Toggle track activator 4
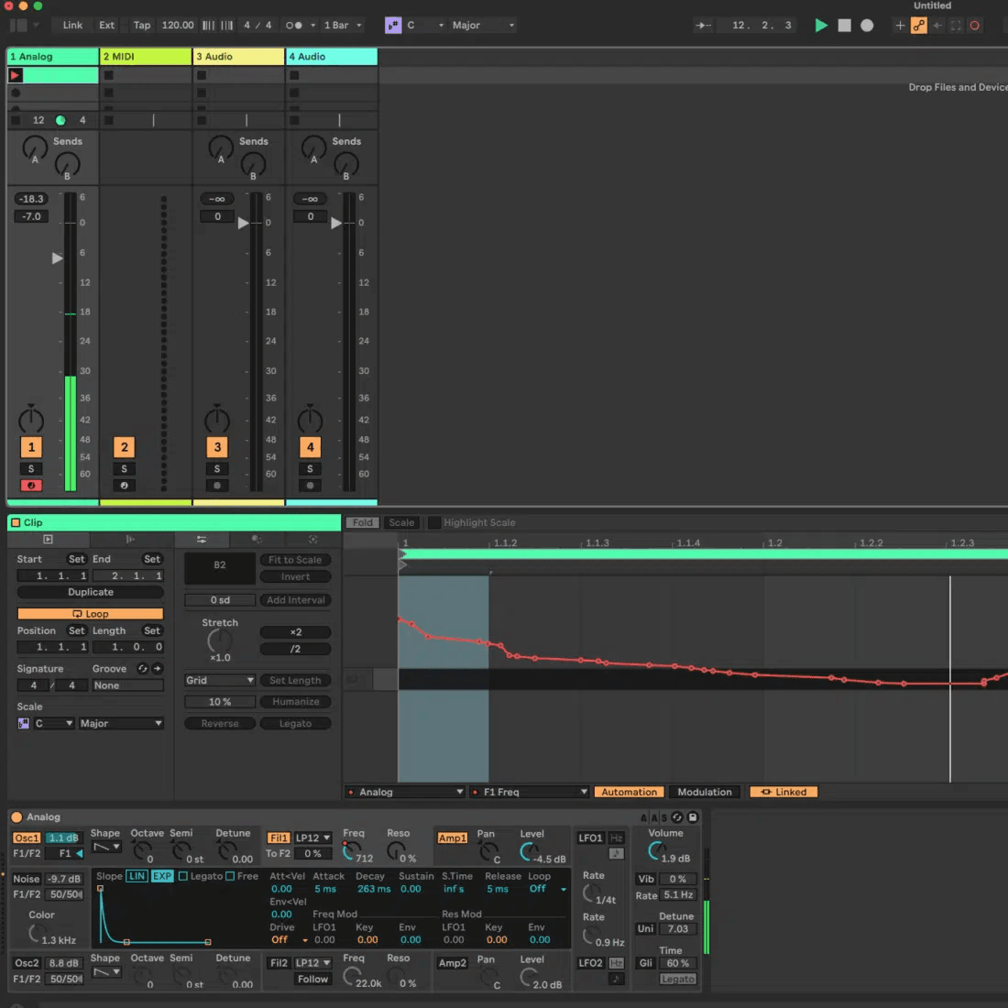This screenshot has height=1008, width=1008. click(310, 447)
